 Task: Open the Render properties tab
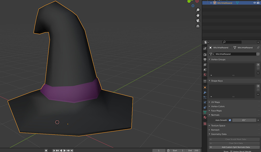(205, 54)
